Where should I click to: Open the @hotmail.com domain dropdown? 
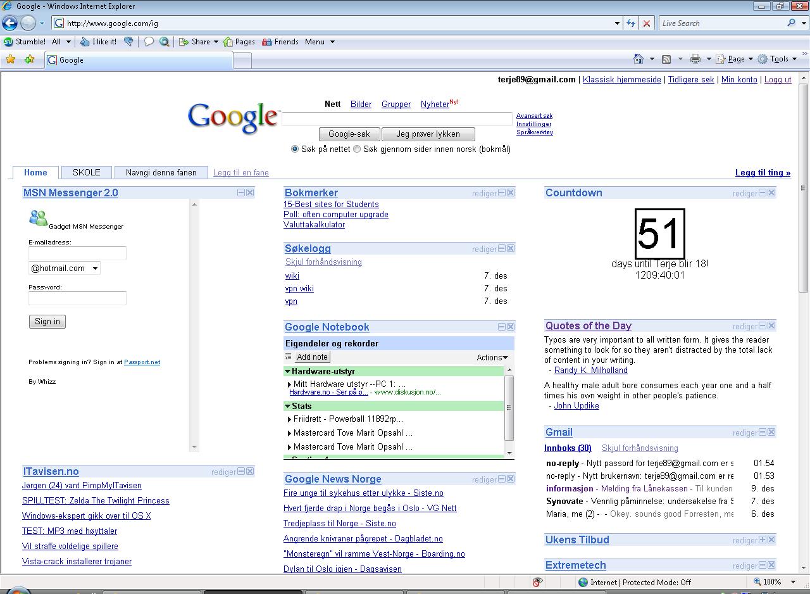pos(65,269)
